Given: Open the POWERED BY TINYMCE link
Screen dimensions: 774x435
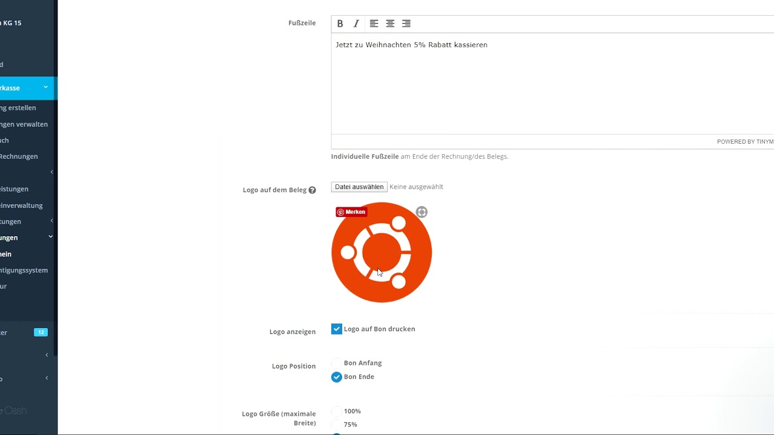Looking at the screenshot, I should 745,142.
